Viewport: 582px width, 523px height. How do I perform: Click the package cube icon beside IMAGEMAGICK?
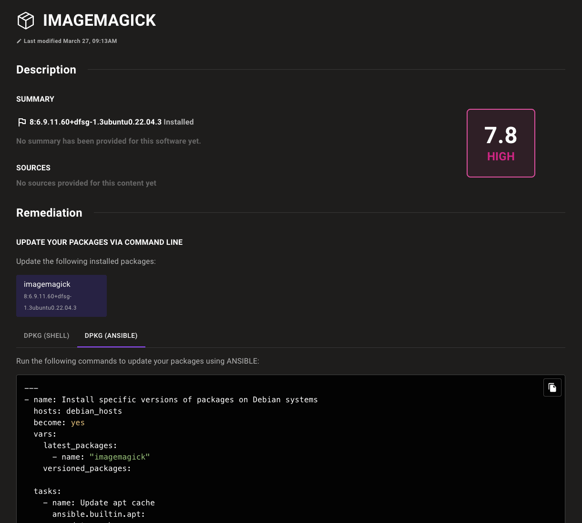pyautogui.click(x=26, y=20)
